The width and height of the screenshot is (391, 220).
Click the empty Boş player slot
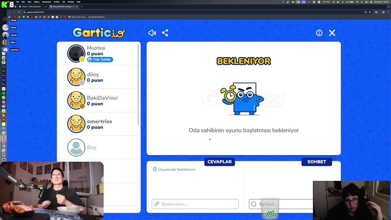tap(98, 147)
